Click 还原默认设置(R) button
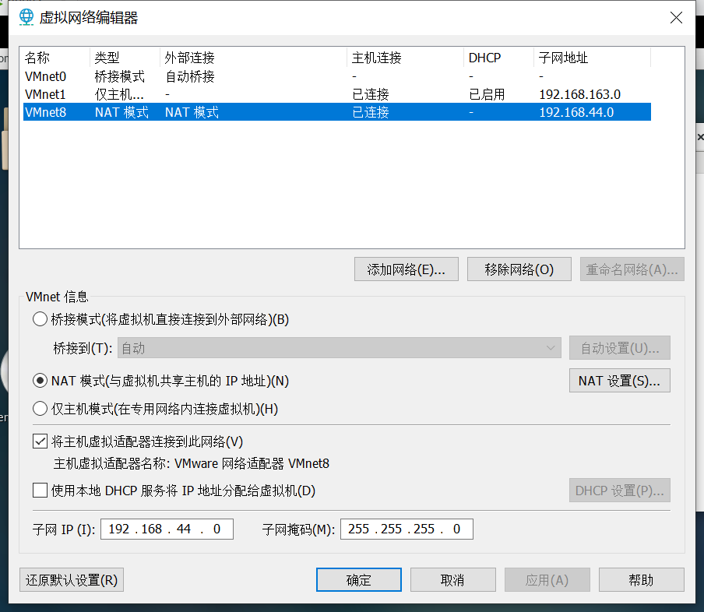 pos(71,580)
